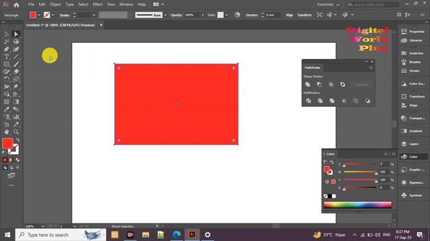Set default fill and stroke in toolbar
The height and width of the screenshot is (241, 430).
[4, 153]
